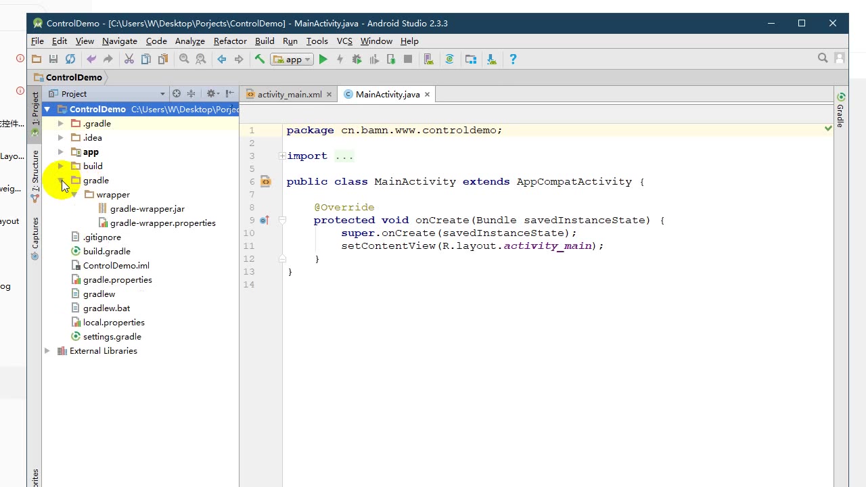Click the Cut scissors icon
Image resolution: width=866 pixels, height=487 pixels.
click(129, 60)
